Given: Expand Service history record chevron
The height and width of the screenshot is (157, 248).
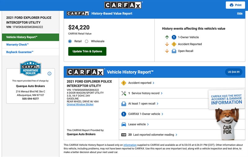Looking at the screenshot, I should [162, 93].
